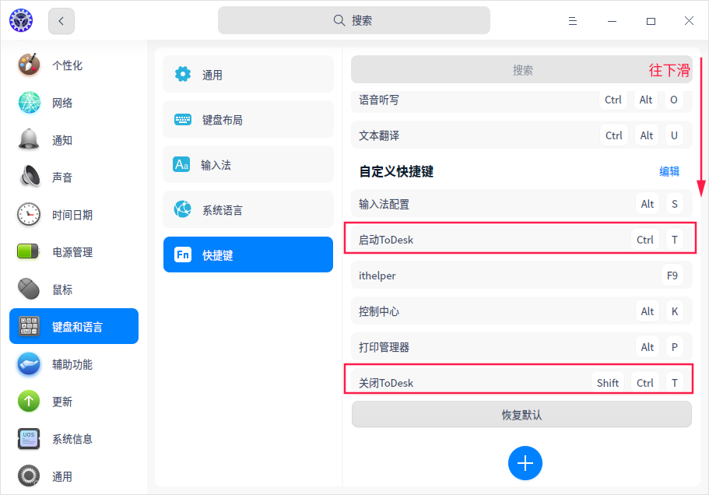This screenshot has width=709, height=495.
Task: Open the 网络 settings icon
Action: 28,103
